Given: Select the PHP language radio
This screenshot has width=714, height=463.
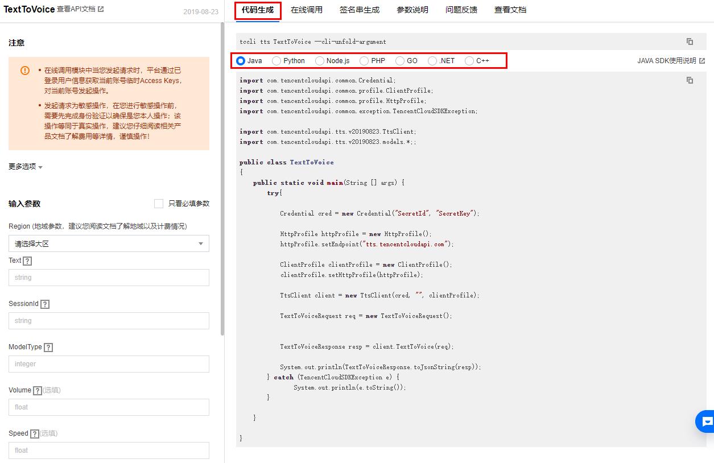Looking at the screenshot, I should pyautogui.click(x=364, y=60).
